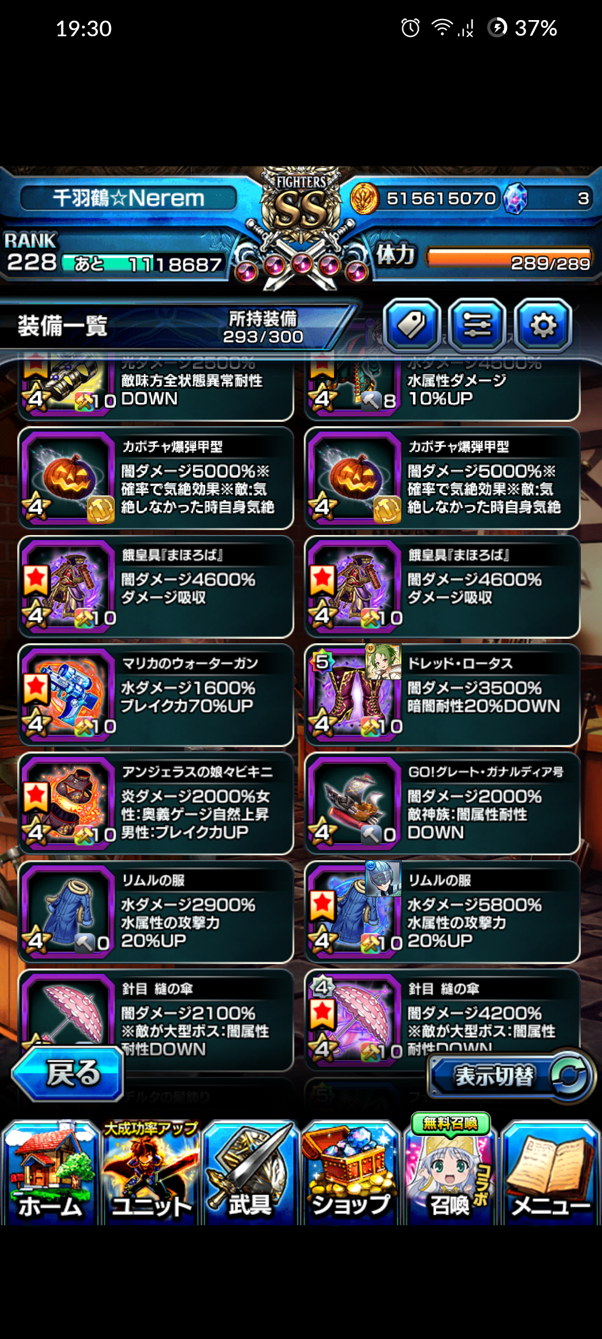Viewport: 602px width, 1339px height.
Task: Open the 武具 equipment tab
Action: pos(250,1172)
